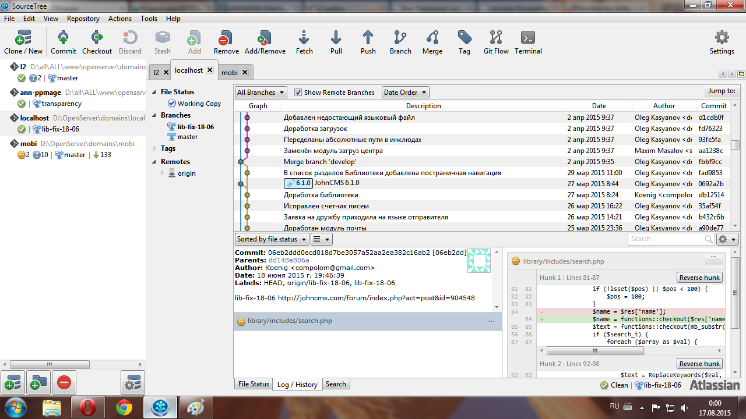Expand the origin remote node

coord(163,173)
